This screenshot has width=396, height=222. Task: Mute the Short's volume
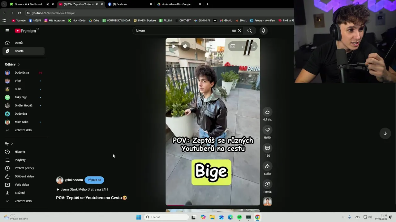coord(185,46)
